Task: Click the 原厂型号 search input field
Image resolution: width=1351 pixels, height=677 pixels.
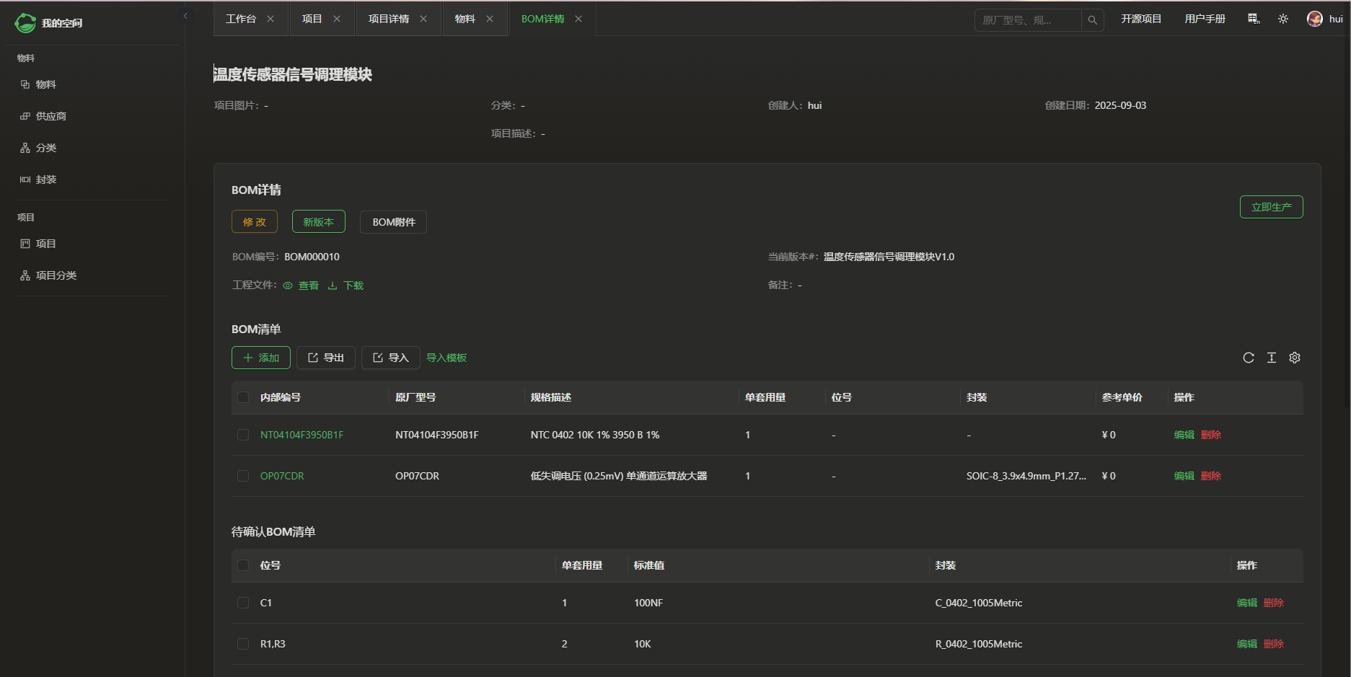Action: 1027,20
